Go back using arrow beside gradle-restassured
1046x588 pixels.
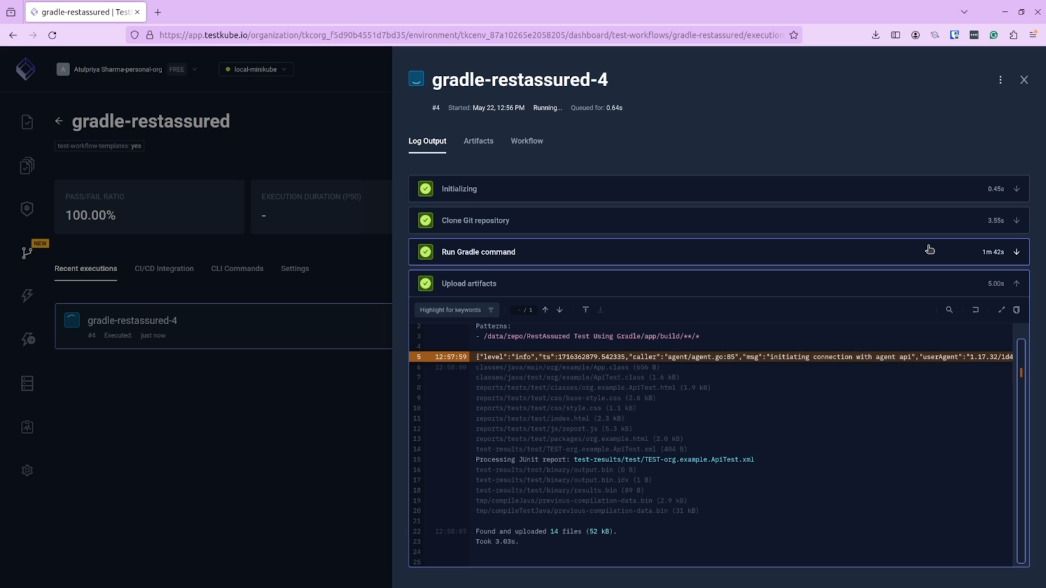coord(59,121)
